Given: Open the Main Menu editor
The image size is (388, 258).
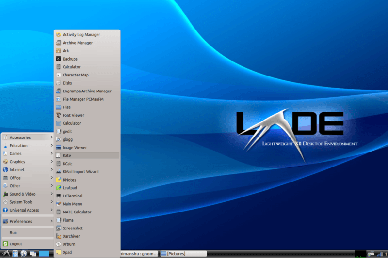Looking at the screenshot, I should click(x=87, y=204).
